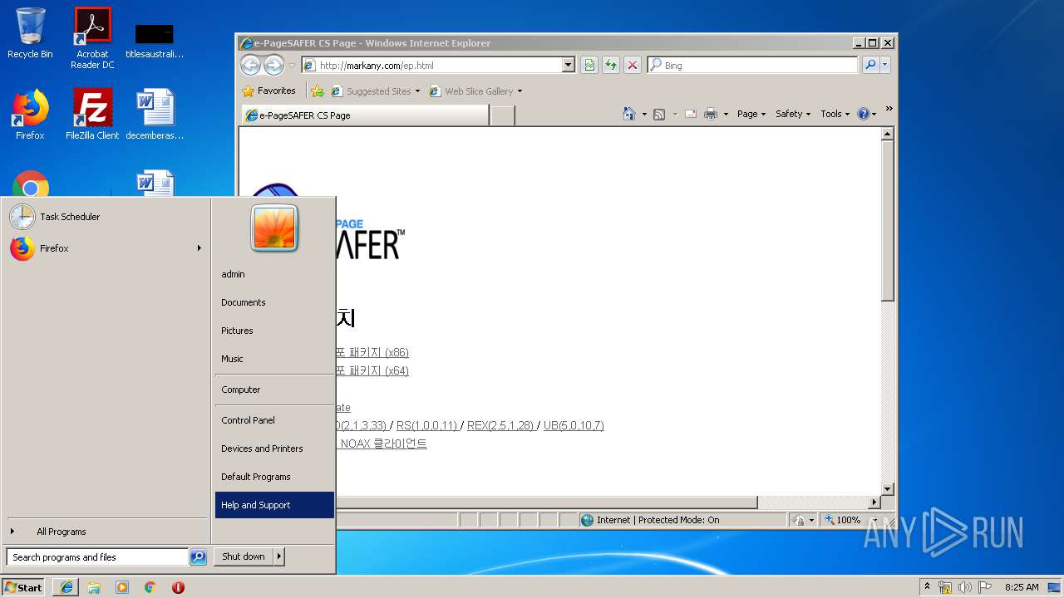The height and width of the screenshot is (598, 1064).
Task: Open admin folder from Start menu
Action: point(274,274)
